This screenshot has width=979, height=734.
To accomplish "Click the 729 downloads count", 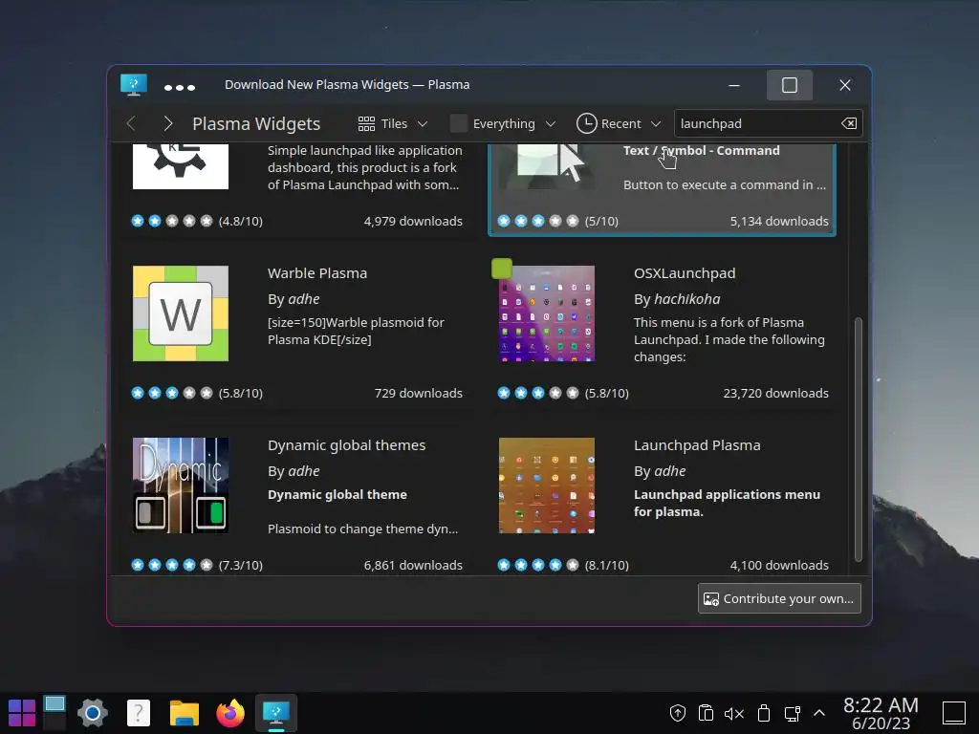I will coord(419,393).
